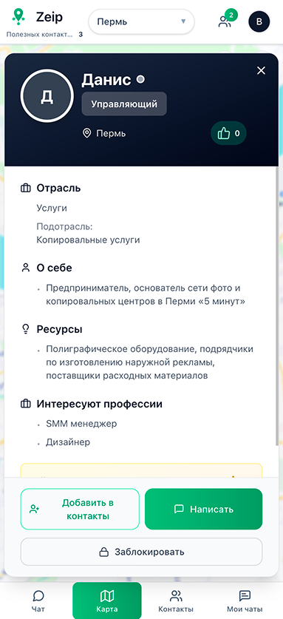Click the Zeip map pin logo
Image resolution: width=283 pixels, height=619 pixels.
18,17
